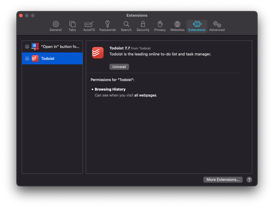Viewport: 274px width, 208px height.
Task: Open the AutoFill preferences pane
Action: (x=89, y=26)
